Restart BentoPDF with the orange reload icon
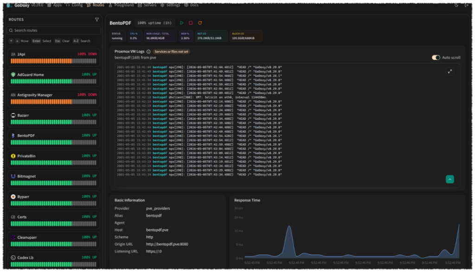Screen dimensions: 475x272 tap(200, 23)
